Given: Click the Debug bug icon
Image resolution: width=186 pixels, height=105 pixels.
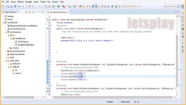Looking at the screenshot, I should click(53, 6).
